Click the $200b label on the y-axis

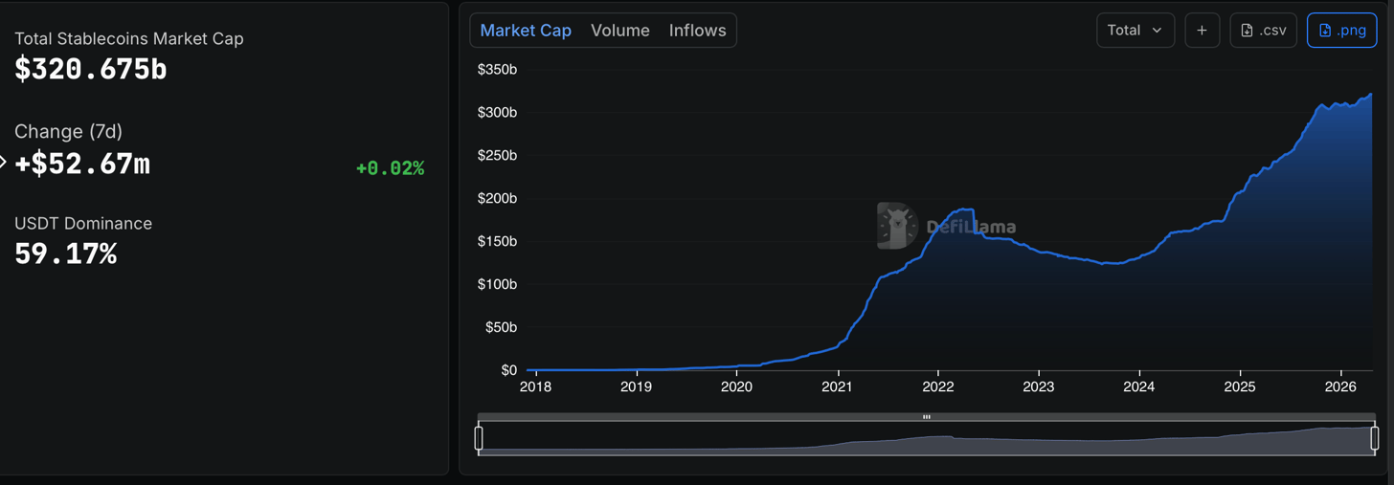[x=497, y=198]
